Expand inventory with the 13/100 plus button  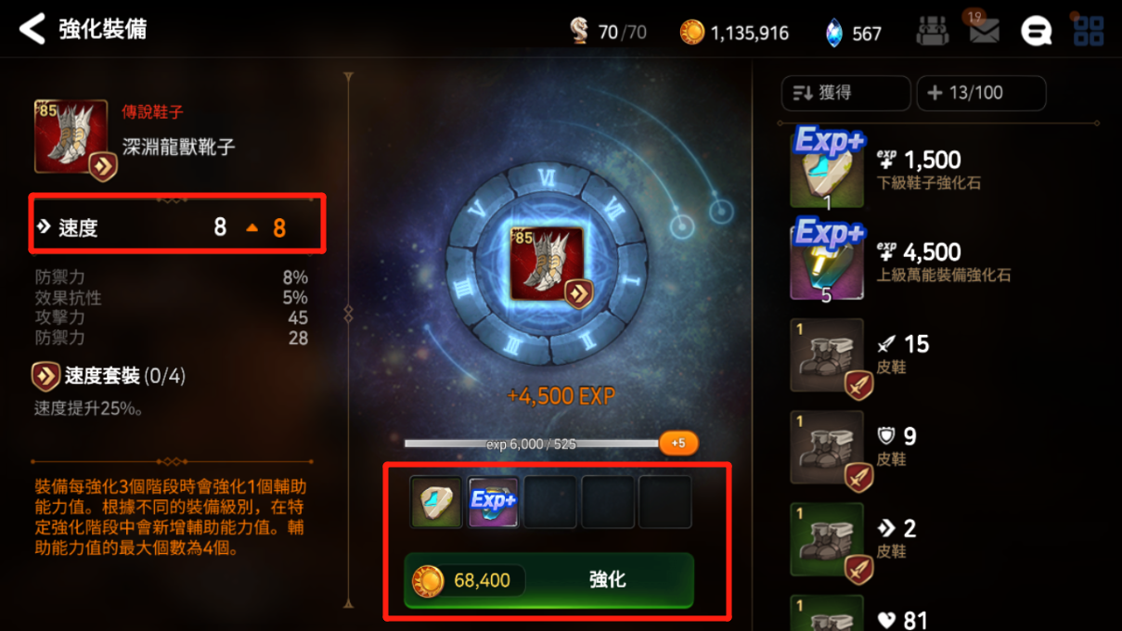coord(981,93)
